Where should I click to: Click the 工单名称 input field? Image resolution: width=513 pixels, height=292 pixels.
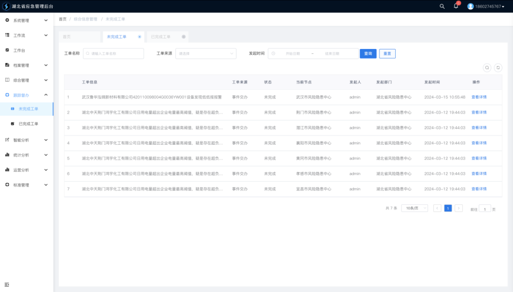pyautogui.click(x=114, y=54)
